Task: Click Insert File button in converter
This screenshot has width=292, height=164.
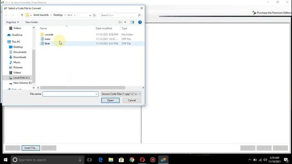Action: [x=31, y=148]
